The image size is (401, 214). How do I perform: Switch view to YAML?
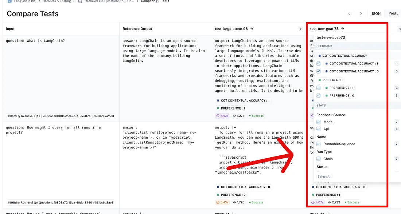coord(393,13)
